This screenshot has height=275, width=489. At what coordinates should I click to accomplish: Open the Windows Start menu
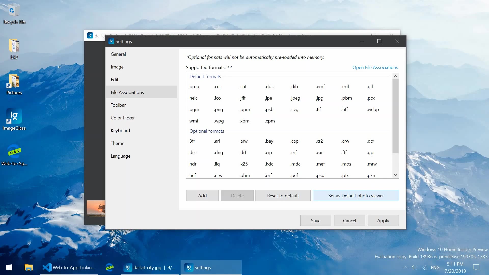(x=9, y=267)
